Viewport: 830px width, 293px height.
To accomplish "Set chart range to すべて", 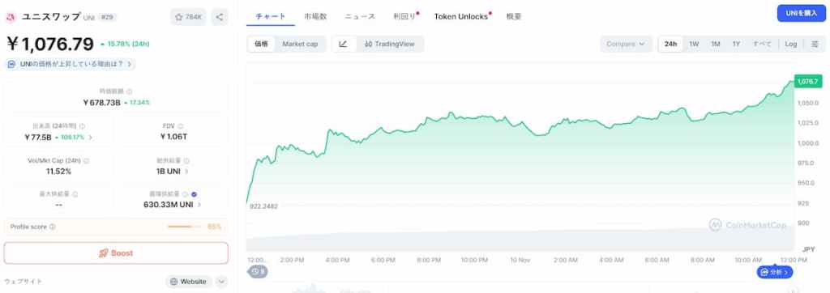I will pos(762,44).
